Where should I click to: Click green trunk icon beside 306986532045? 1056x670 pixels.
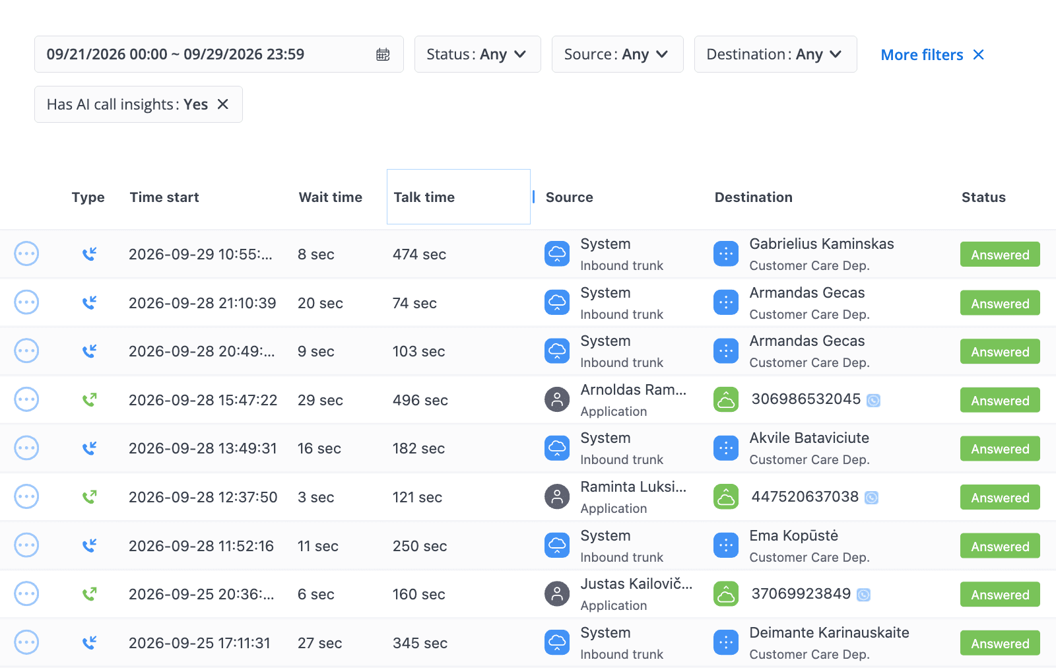pos(726,399)
